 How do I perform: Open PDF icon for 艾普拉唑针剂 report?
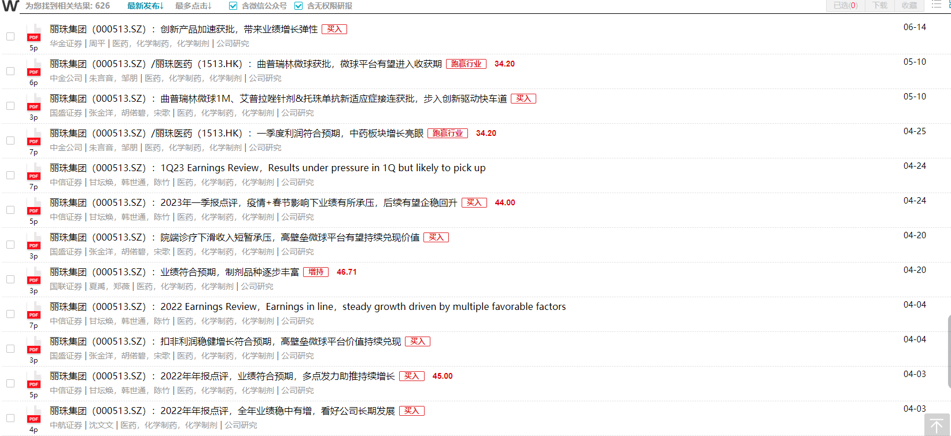tap(34, 102)
